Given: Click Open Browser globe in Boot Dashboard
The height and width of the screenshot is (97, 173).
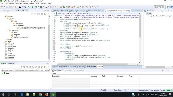Looking at the screenshot, I should point(30,67).
